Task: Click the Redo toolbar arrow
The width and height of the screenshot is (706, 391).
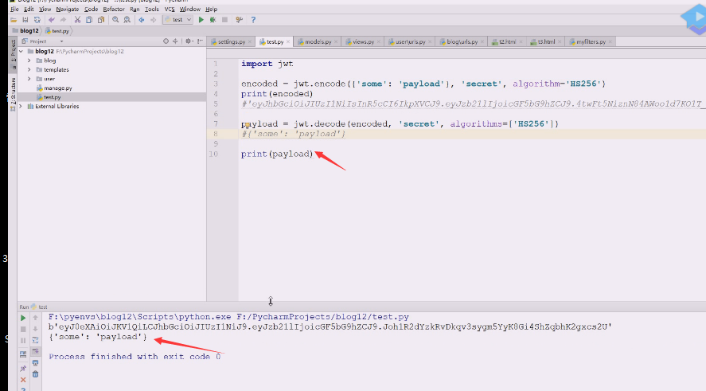Action: click(x=63, y=20)
